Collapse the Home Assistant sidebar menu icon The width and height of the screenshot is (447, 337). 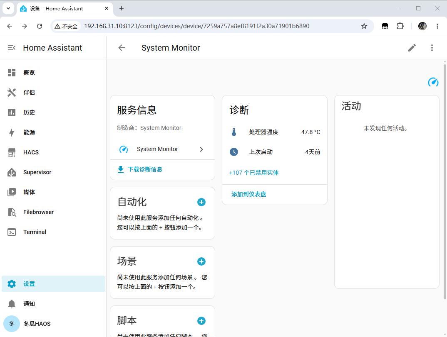[11, 48]
